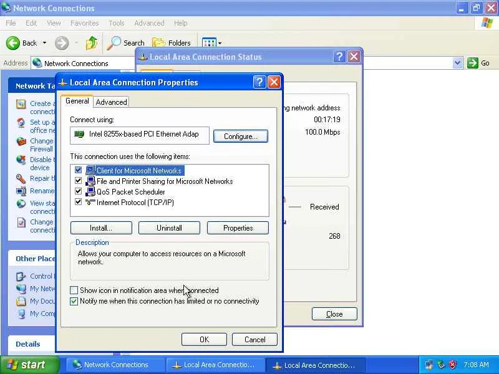Viewport: 499px width, 374px height.
Task: Uncheck QoS Packet Scheduler checkbox
Action: [79, 191]
